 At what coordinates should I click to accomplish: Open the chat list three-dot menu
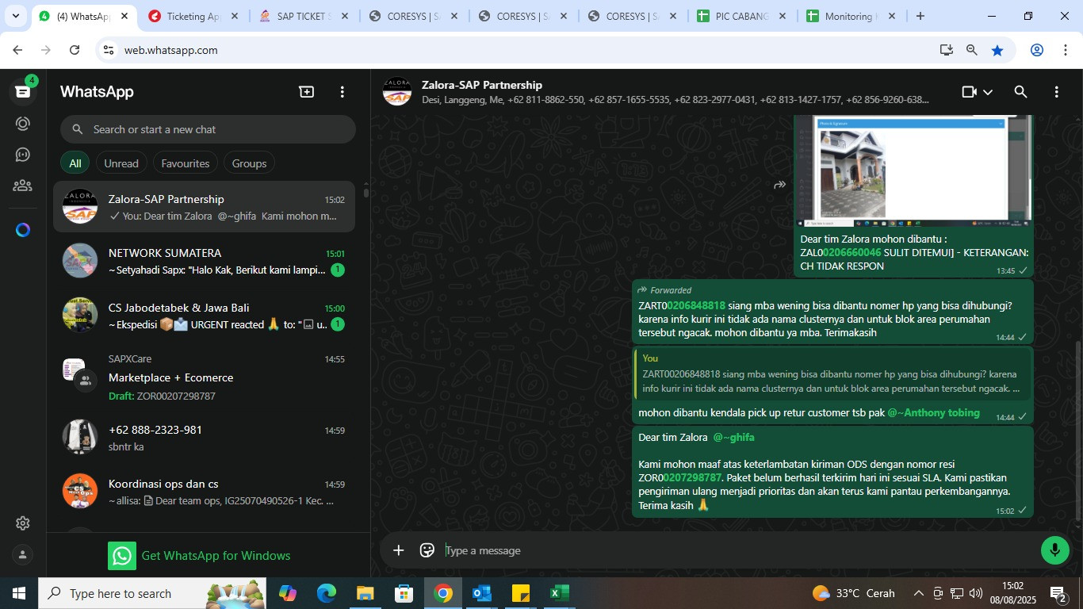point(343,92)
